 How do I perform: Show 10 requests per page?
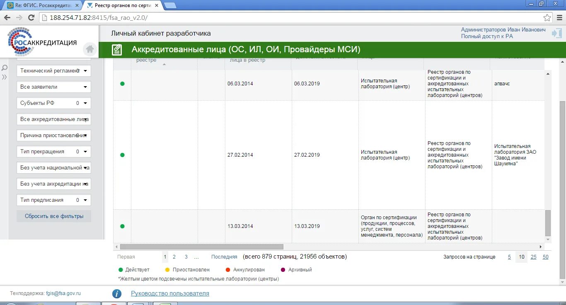pyautogui.click(x=522, y=257)
